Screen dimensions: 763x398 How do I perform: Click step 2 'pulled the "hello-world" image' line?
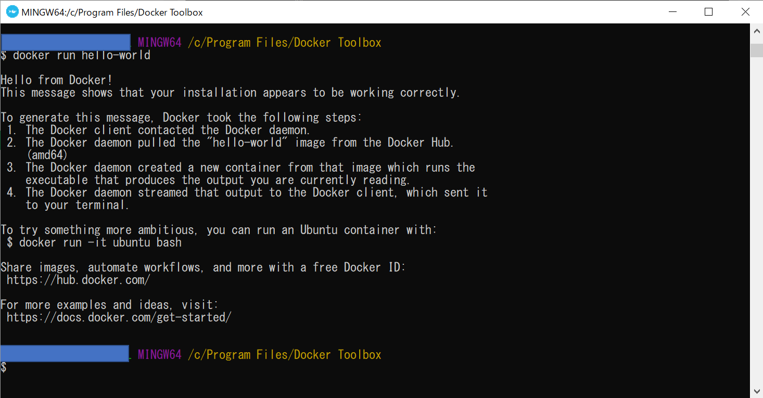(231, 143)
